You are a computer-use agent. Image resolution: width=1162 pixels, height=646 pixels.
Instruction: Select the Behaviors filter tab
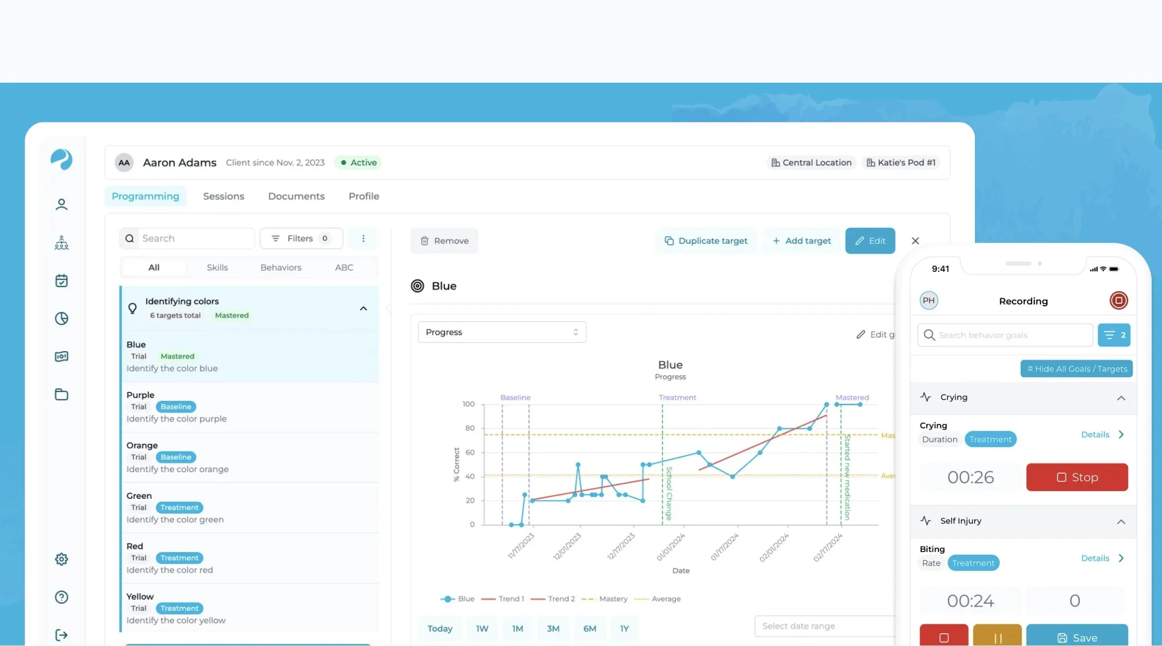(x=281, y=267)
